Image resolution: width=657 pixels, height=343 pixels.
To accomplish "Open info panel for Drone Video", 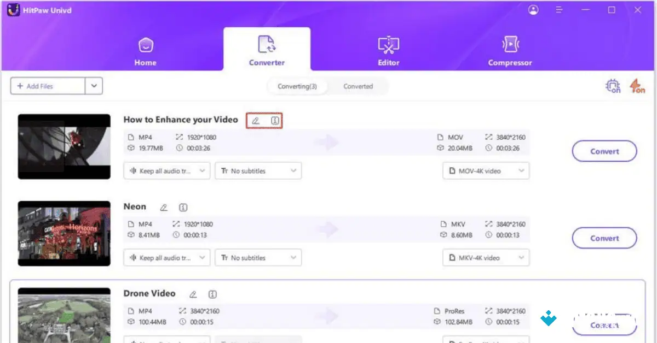I will pyautogui.click(x=212, y=294).
